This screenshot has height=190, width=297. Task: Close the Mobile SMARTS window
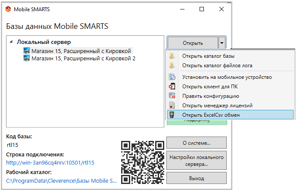pyautogui.click(x=222, y=9)
